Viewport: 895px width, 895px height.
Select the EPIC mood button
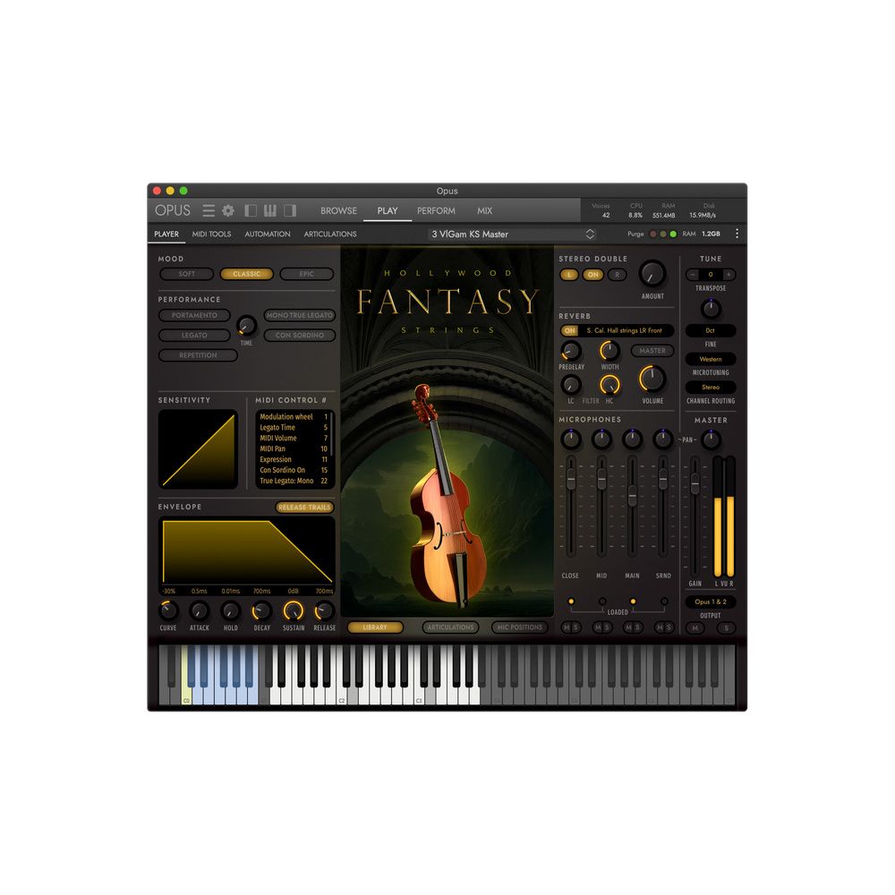[306, 275]
